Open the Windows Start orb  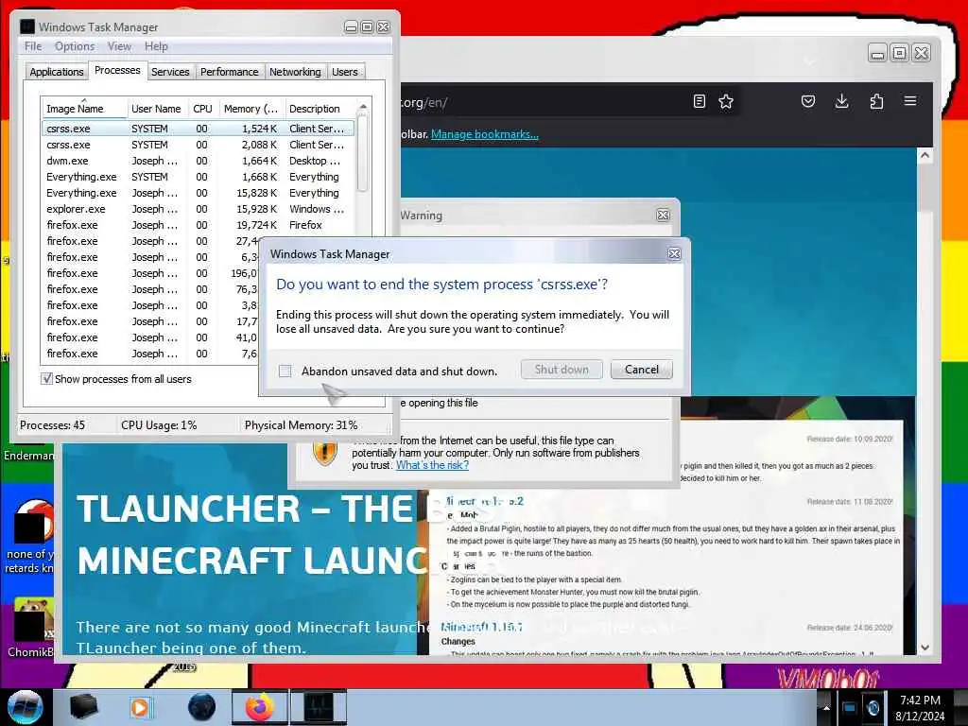[x=25, y=707]
